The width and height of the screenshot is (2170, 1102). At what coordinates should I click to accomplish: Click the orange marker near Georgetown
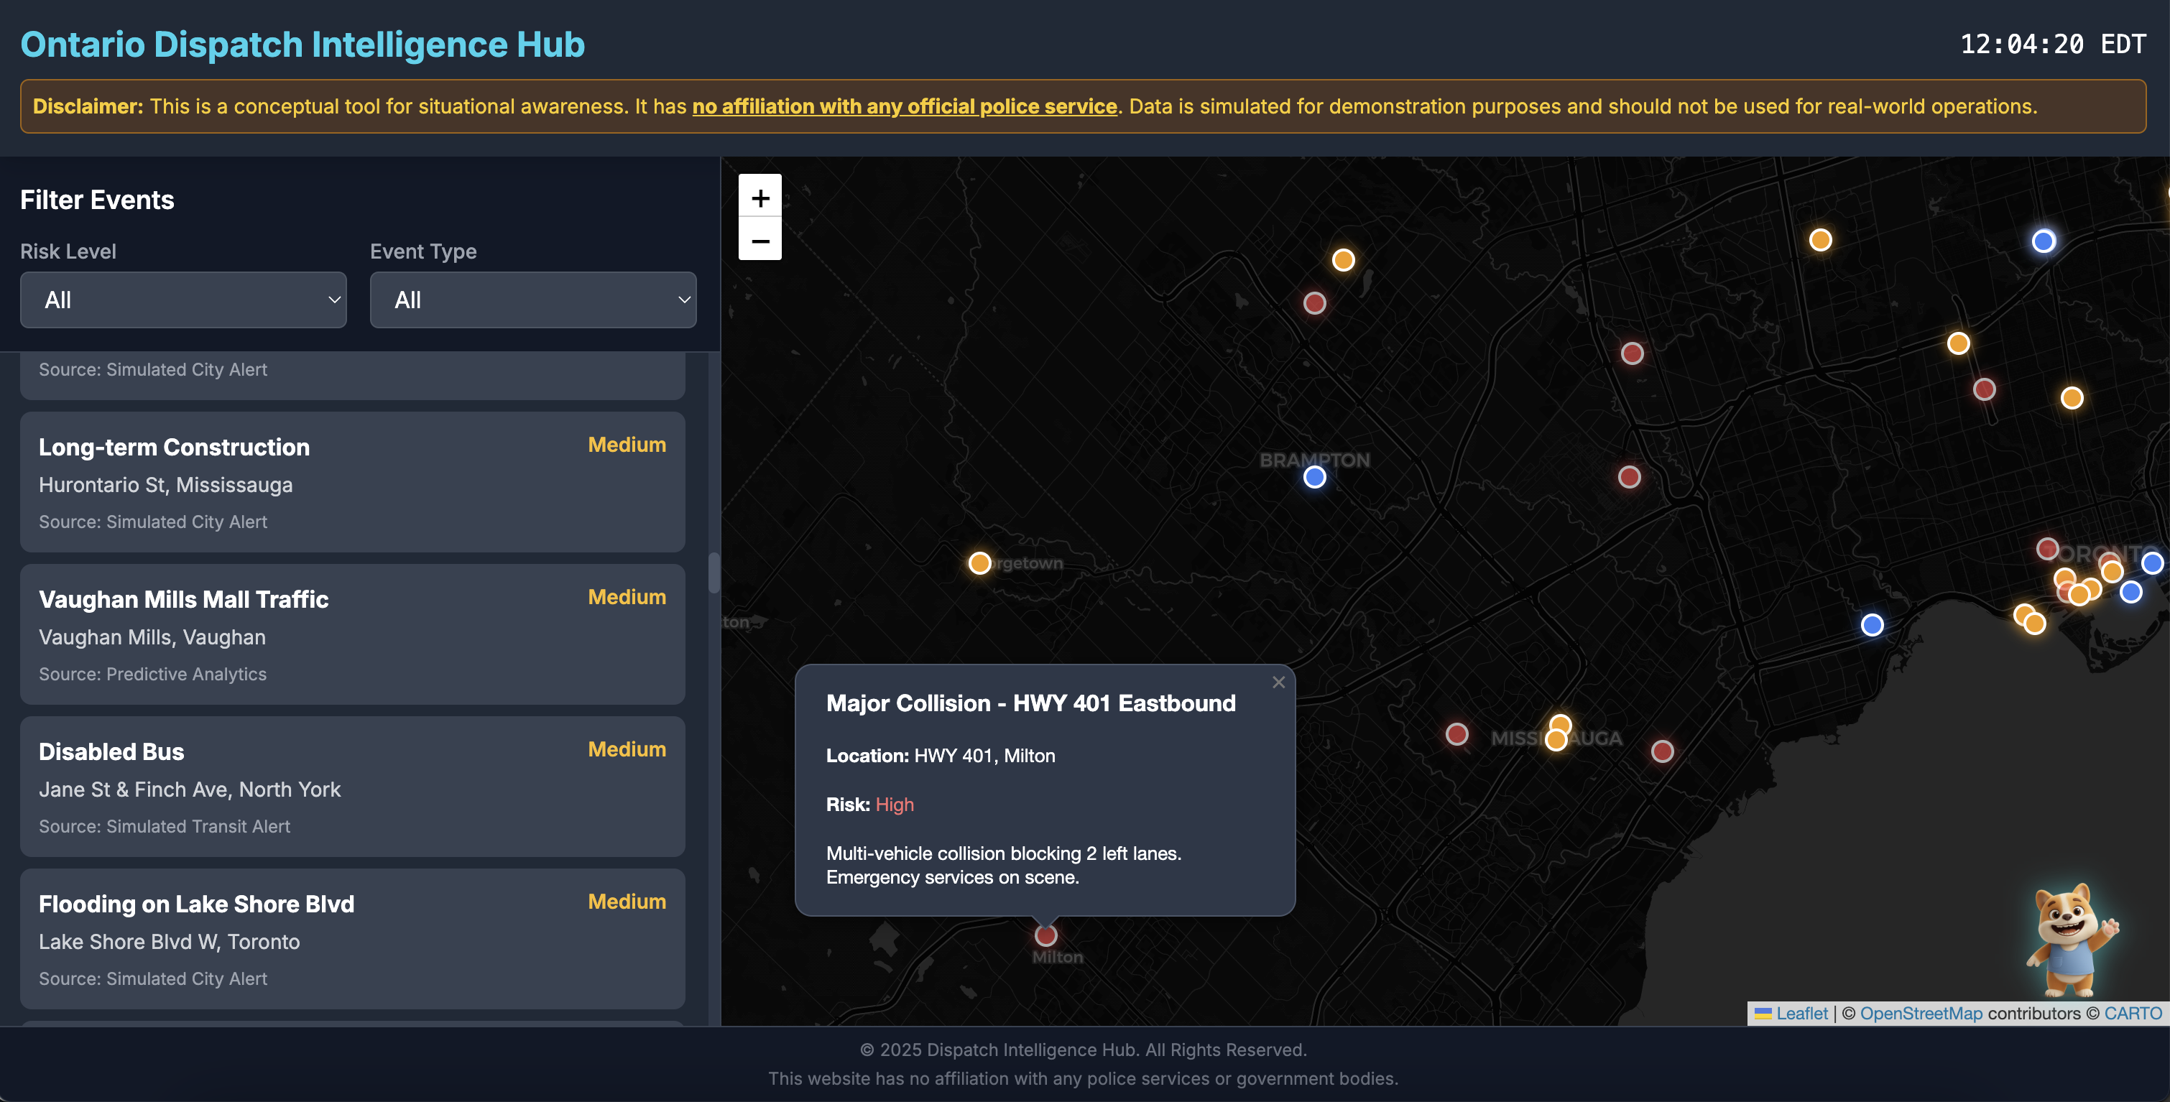(x=979, y=562)
